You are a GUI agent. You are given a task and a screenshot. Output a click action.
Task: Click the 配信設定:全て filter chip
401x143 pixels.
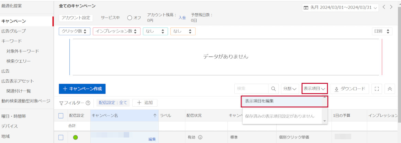pyautogui.click(x=113, y=103)
